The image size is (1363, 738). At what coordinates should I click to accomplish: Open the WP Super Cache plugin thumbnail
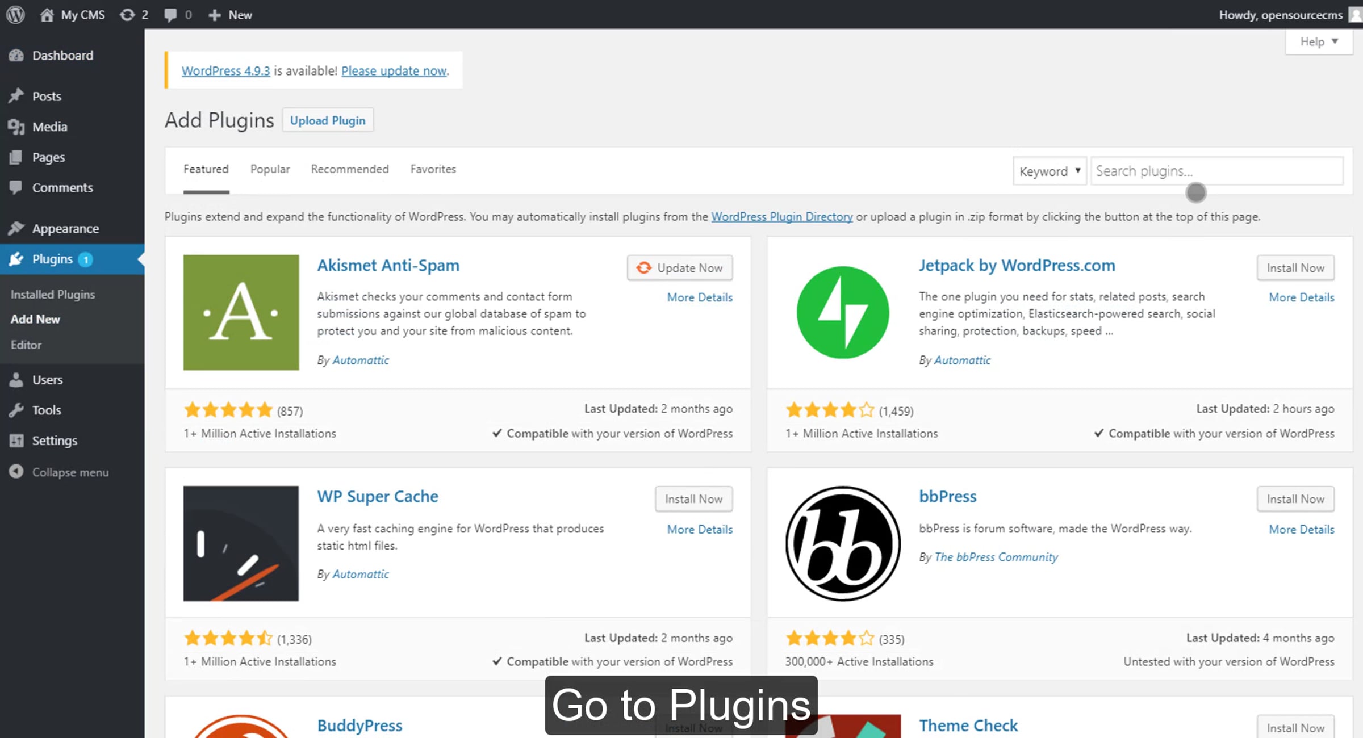241,543
